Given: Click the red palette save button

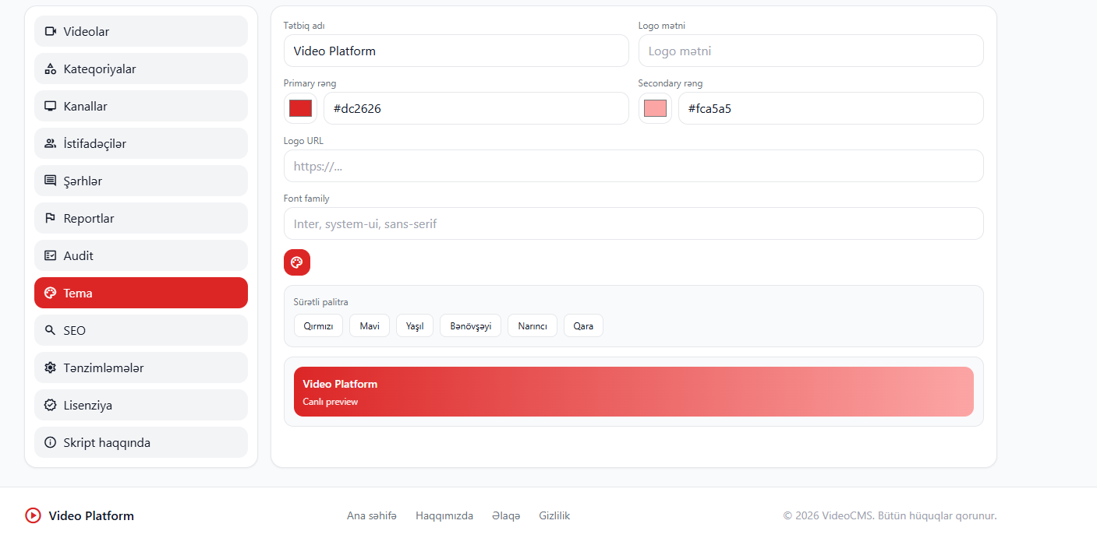Looking at the screenshot, I should [296, 262].
